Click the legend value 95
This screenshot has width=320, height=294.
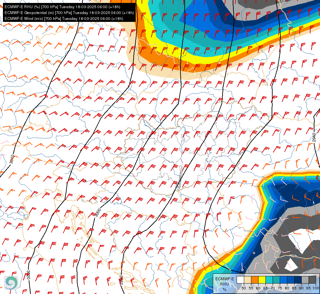308,288
